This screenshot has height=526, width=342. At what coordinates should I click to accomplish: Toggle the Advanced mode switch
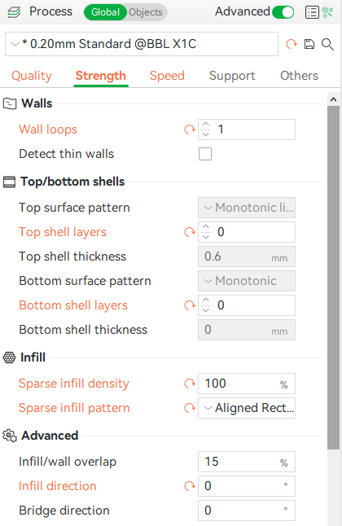[283, 12]
